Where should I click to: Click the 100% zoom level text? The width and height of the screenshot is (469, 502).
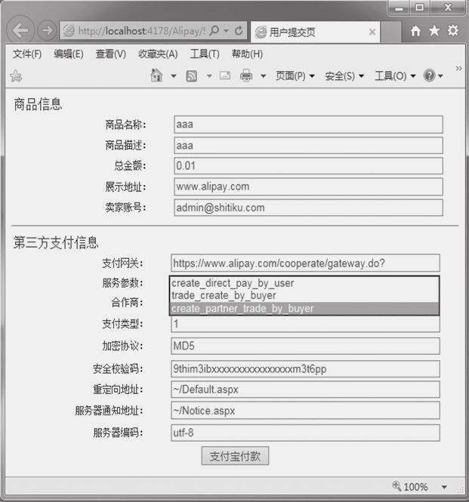(415, 487)
